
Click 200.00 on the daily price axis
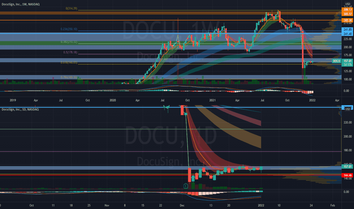(348, 136)
